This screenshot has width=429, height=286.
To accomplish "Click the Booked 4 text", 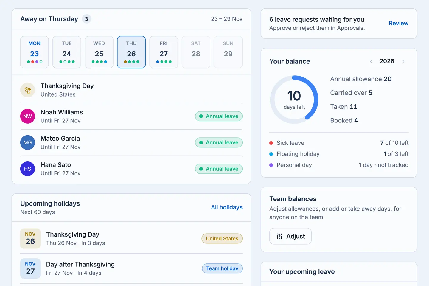I will point(344,120).
